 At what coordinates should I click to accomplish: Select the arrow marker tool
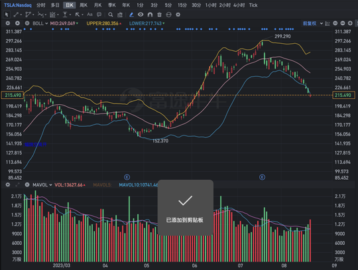78,15
